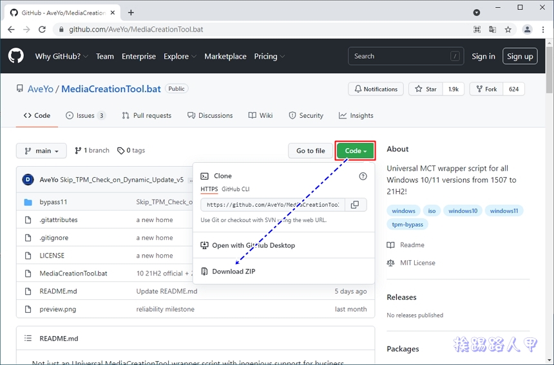Open a new browser tab with plus

coord(131,13)
